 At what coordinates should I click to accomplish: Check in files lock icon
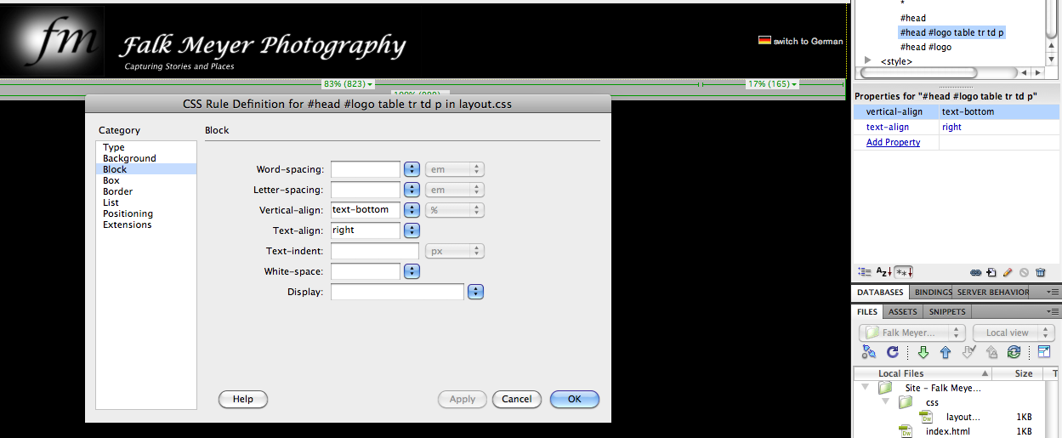[991, 352]
